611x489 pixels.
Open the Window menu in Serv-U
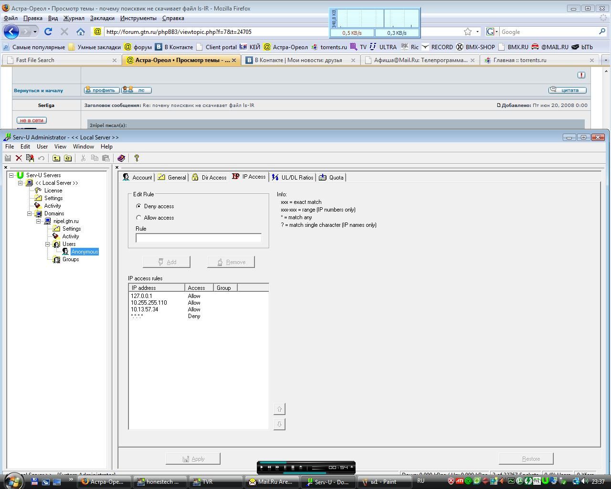(83, 147)
